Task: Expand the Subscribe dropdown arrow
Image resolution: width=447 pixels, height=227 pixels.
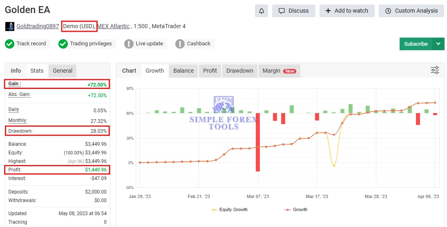Action: 438,44
